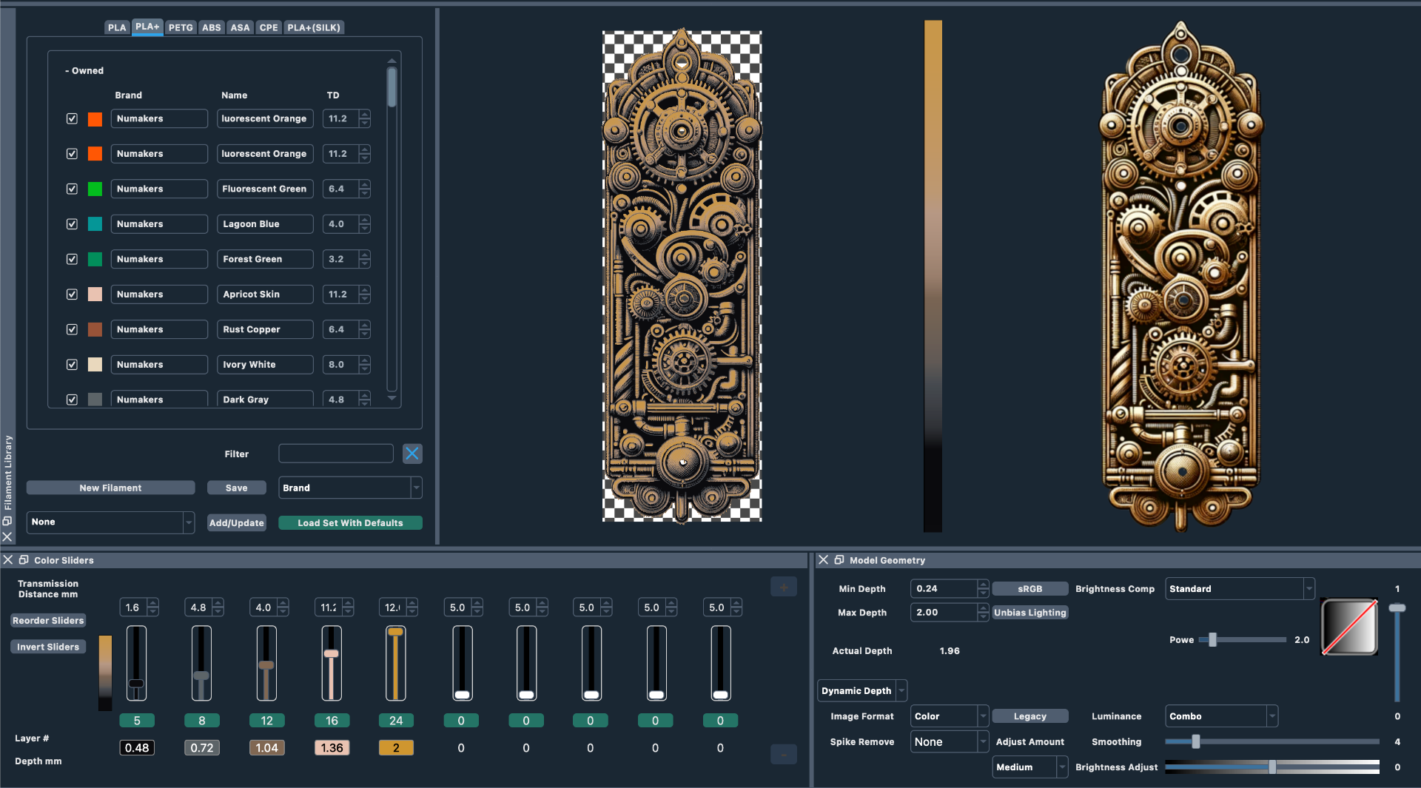Toggle the Unbias Lighting button

[x=1029, y=613]
